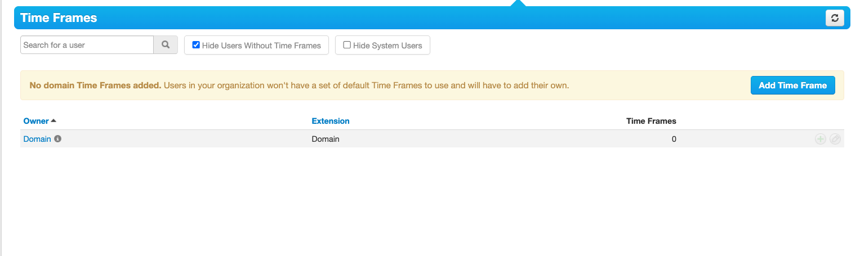The height and width of the screenshot is (256, 860).
Task: Select the Time Frames column header
Action: pyautogui.click(x=651, y=121)
